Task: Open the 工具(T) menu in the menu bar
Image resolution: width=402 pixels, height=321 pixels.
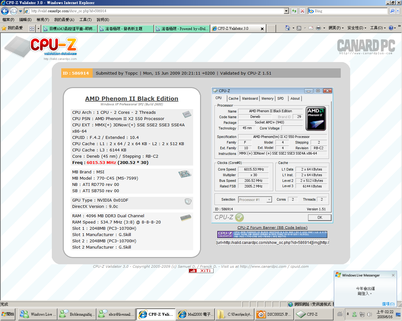Action: click(x=85, y=20)
